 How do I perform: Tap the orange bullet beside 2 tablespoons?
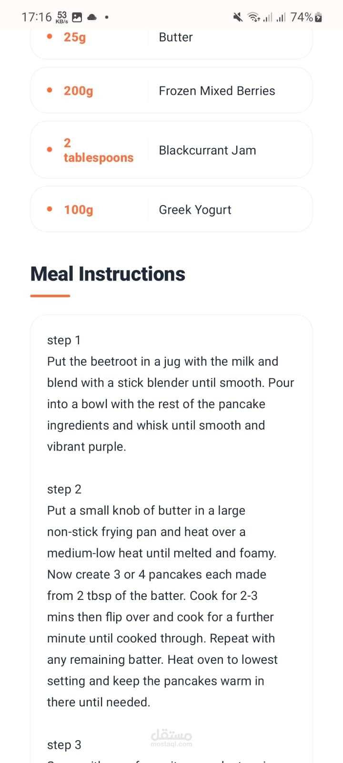click(x=50, y=150)
